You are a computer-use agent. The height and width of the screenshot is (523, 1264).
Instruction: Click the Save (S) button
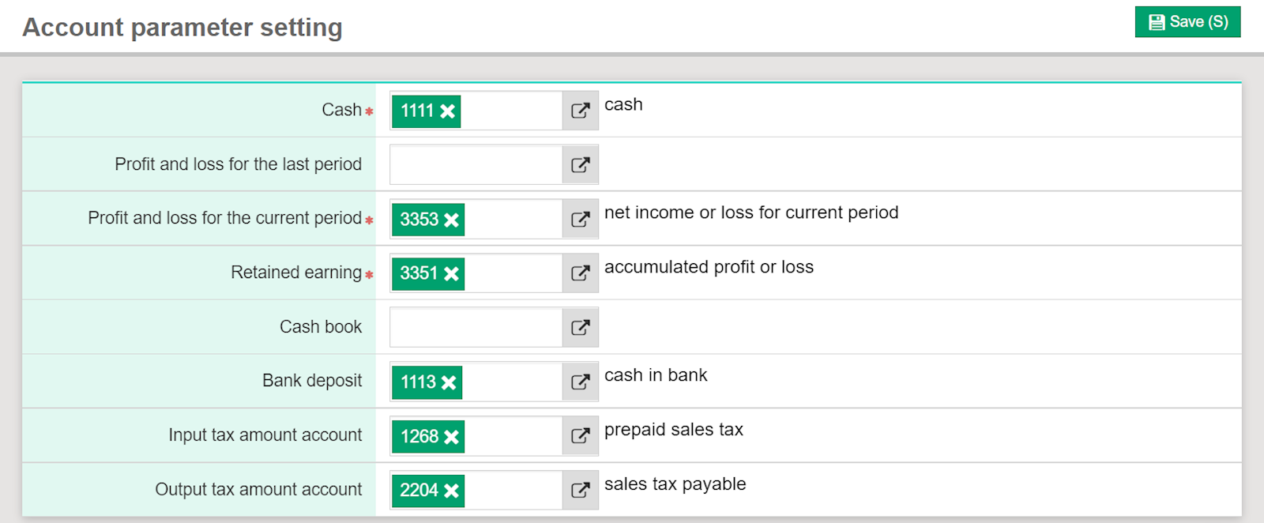[x=1187, y=22]
